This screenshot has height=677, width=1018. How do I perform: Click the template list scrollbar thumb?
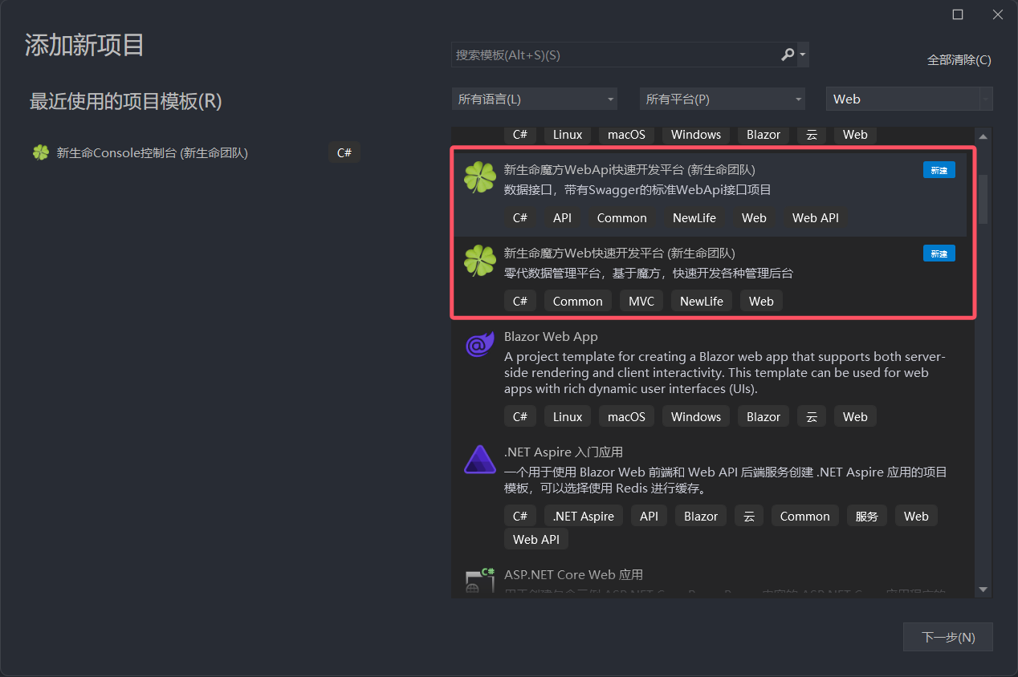983,199
